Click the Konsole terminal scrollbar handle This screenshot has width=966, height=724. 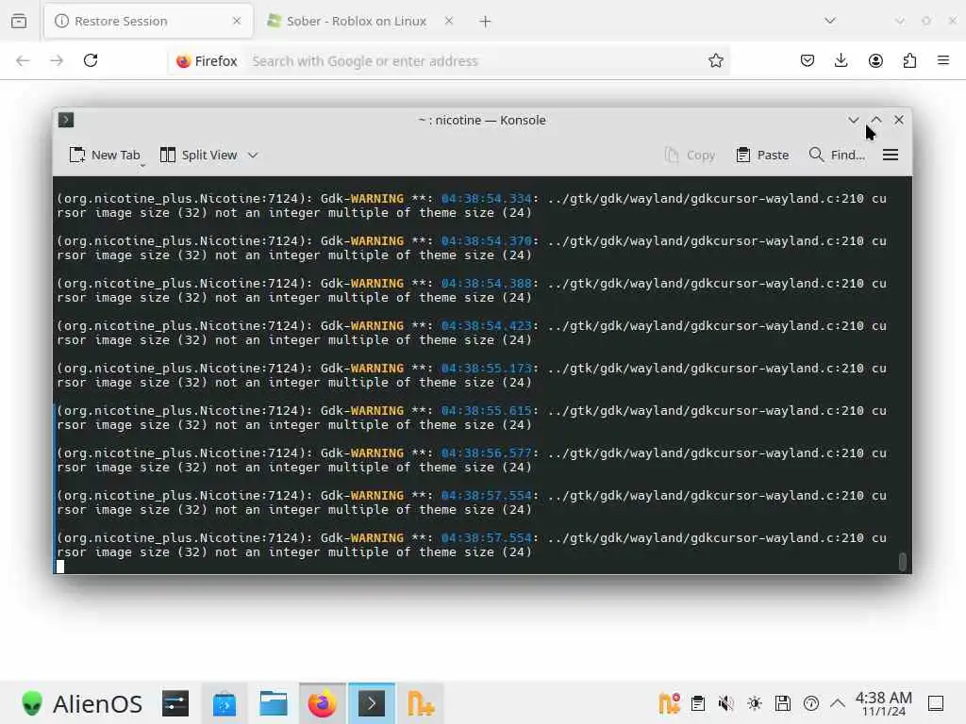pyautogui.click(x=903, y=562)
